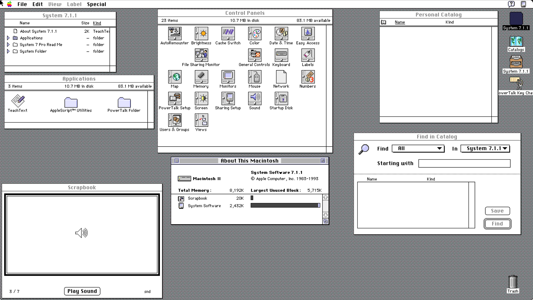
Task: Open the Sound control panel
Action: pos(255,99)
